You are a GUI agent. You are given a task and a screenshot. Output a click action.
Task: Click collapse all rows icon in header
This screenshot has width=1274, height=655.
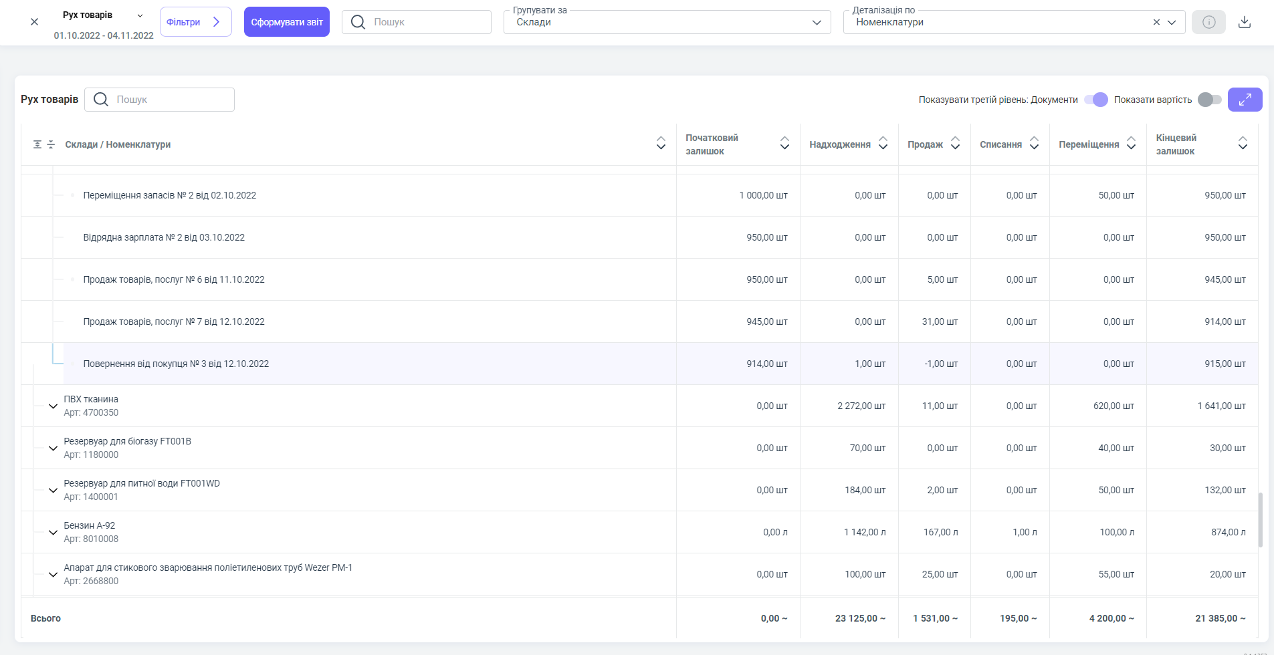click(51, 144)
